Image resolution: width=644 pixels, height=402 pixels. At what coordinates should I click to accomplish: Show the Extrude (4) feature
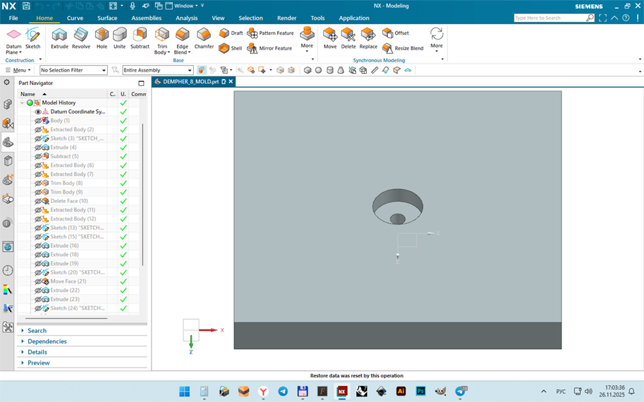coord(38,147)
